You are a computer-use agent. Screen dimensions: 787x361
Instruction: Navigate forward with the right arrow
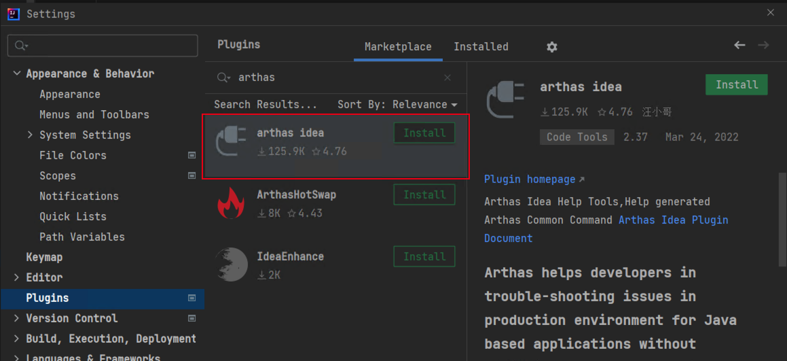(763, 46)
